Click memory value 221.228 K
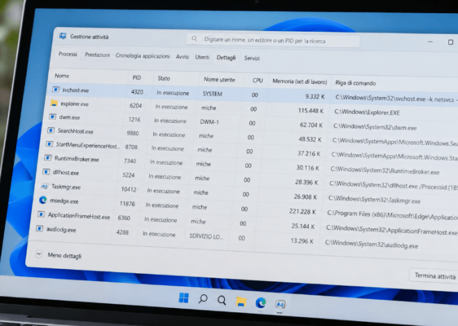This screenshot has height=326, width=458. tap(303, 212)
